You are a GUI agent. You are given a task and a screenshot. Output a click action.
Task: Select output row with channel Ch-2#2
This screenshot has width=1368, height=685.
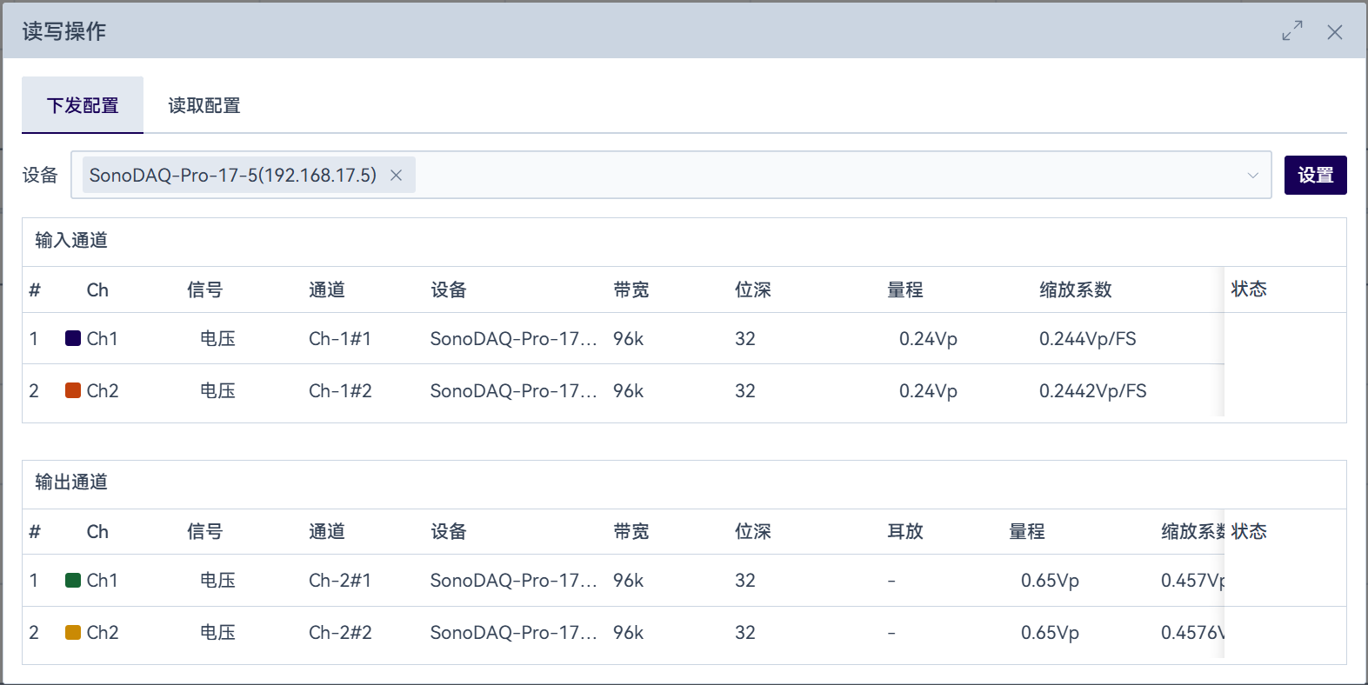tap(340, 632)
